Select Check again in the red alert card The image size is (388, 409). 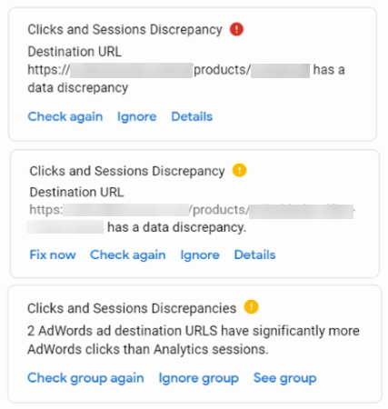click(65, 116)
